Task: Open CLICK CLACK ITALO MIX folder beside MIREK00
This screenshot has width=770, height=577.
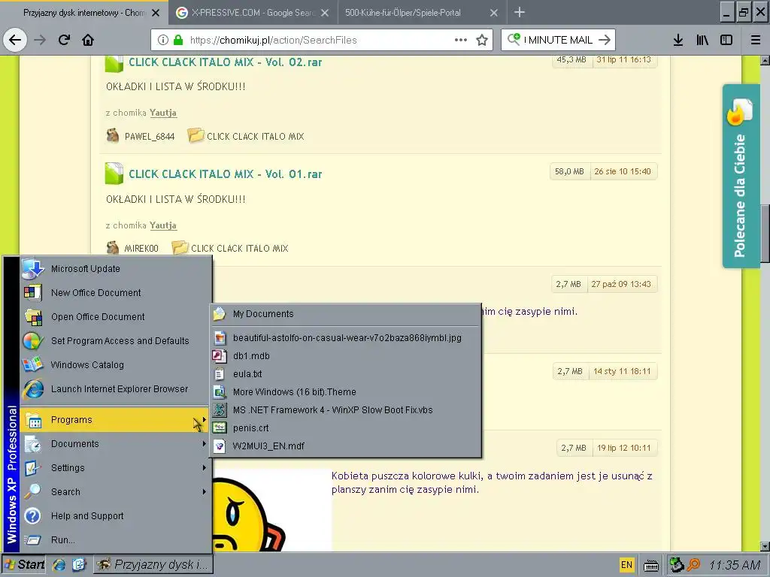Action: (x=240, y=248)
